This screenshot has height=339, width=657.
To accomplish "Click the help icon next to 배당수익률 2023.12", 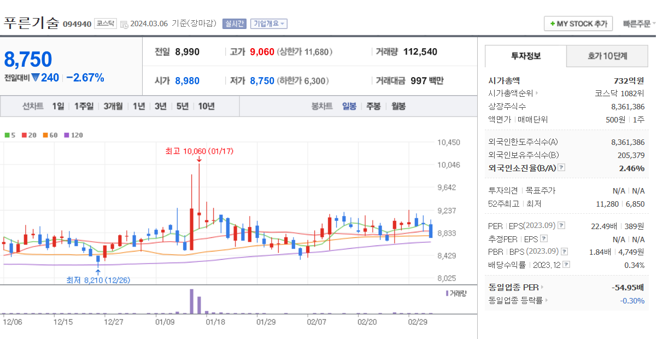I will tap(566, 265).
